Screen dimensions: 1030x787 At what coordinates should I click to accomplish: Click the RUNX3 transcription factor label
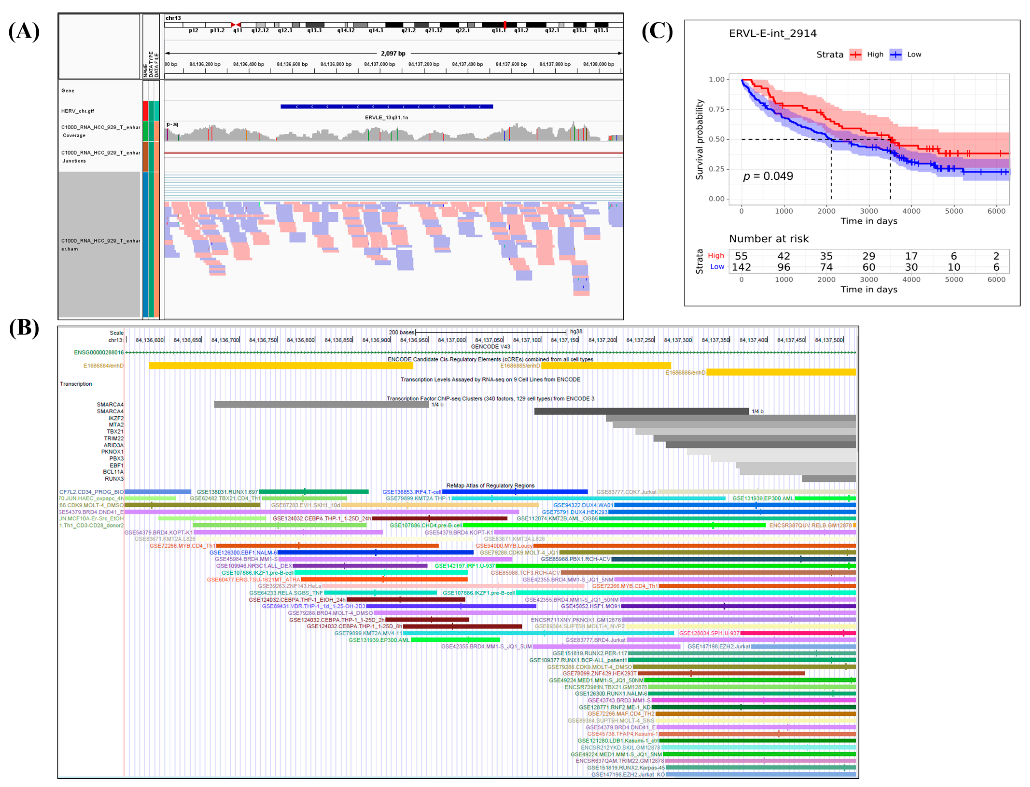pos(114,479)
